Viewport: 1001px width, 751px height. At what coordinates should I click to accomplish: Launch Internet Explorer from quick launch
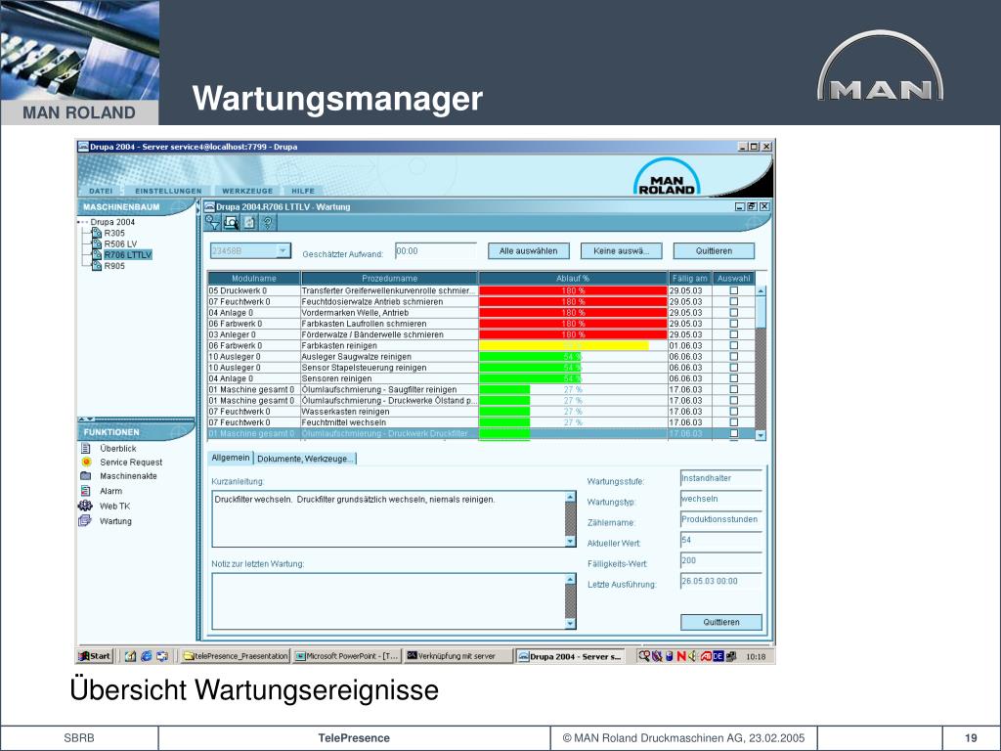coord(147,656)
